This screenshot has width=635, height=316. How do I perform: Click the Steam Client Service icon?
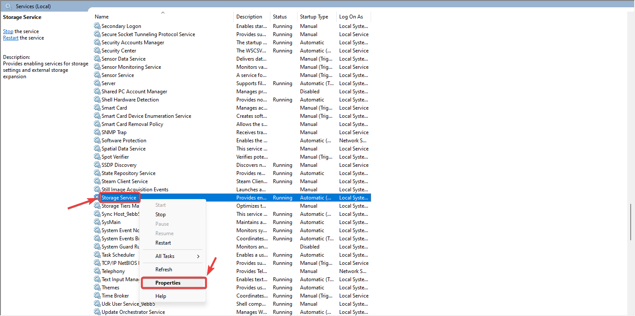click(x=97, y=181)
